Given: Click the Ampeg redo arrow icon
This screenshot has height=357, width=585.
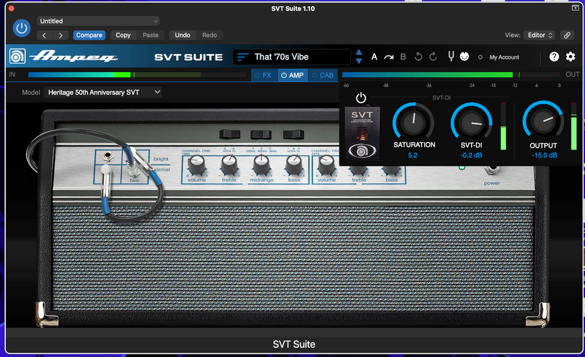Looking at the screenshot, I should 433,57.
